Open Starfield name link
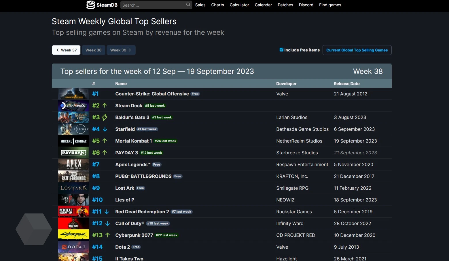Screen dimensions: 449x261 coord(125,129)
